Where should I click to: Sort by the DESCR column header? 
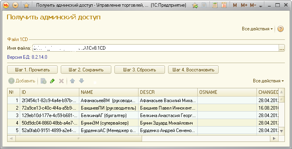pyautogui.click(x=168, y=92)
